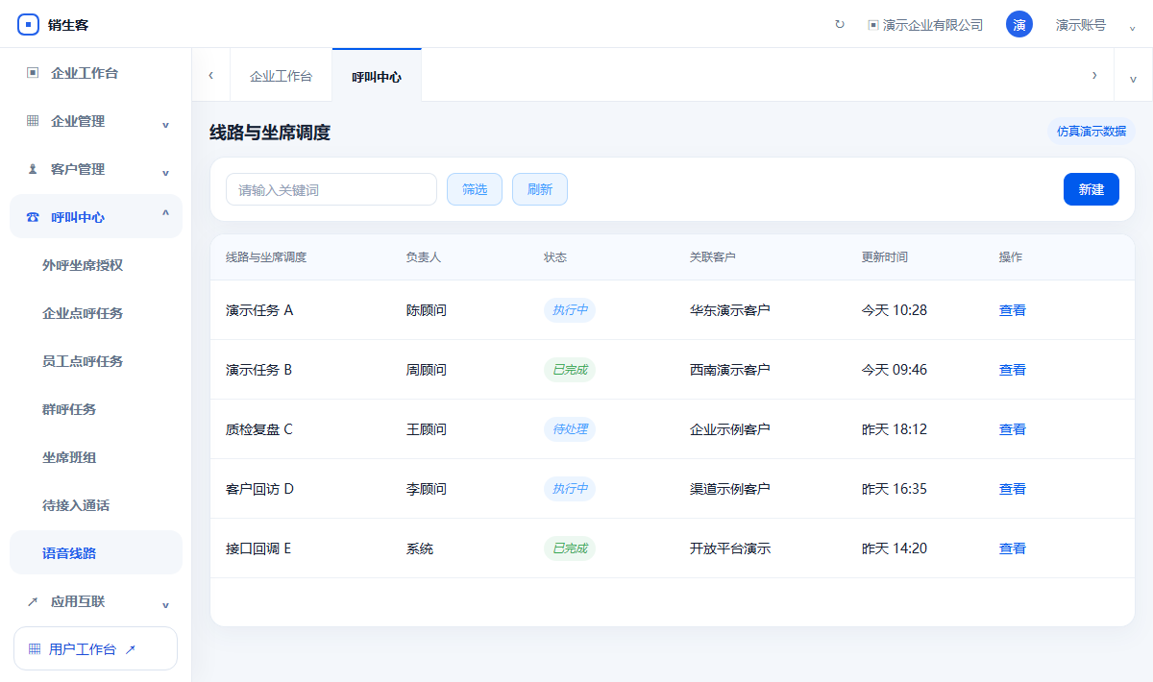Viewport: 1153px width, 682px height.
Task: Focus the 请输入关键词 search field
Action: pos(331,189)
